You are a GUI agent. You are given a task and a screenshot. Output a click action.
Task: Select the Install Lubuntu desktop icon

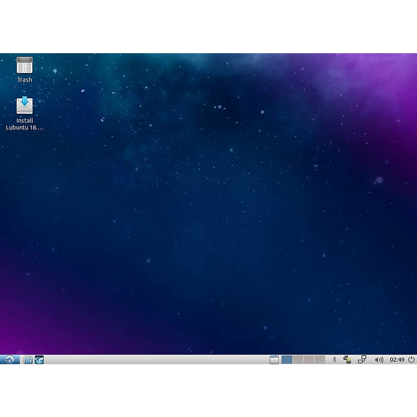coord(24,106)
